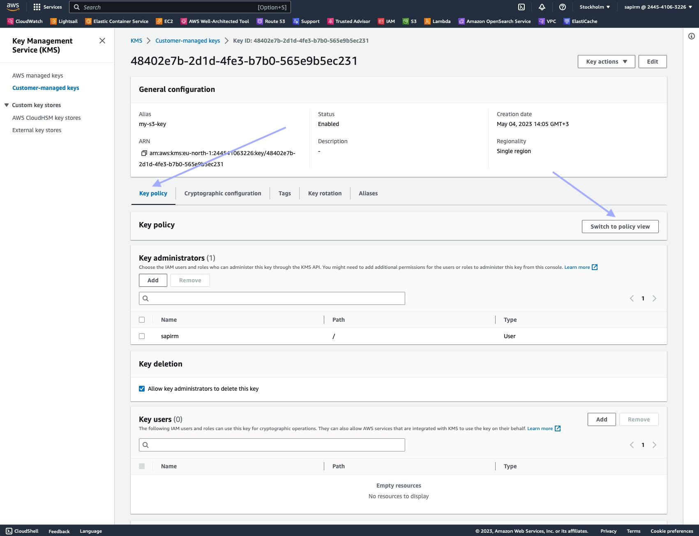
Task: Open the S3 bookmark shortcut
Action: click(409, 21)
